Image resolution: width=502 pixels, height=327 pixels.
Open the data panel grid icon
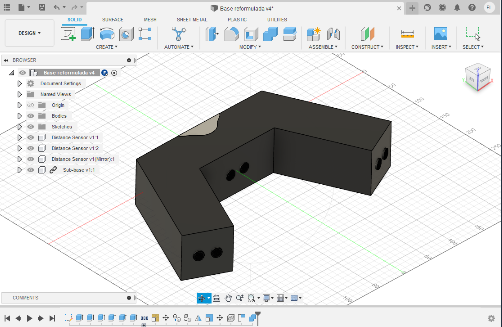[x=7, y=7]
